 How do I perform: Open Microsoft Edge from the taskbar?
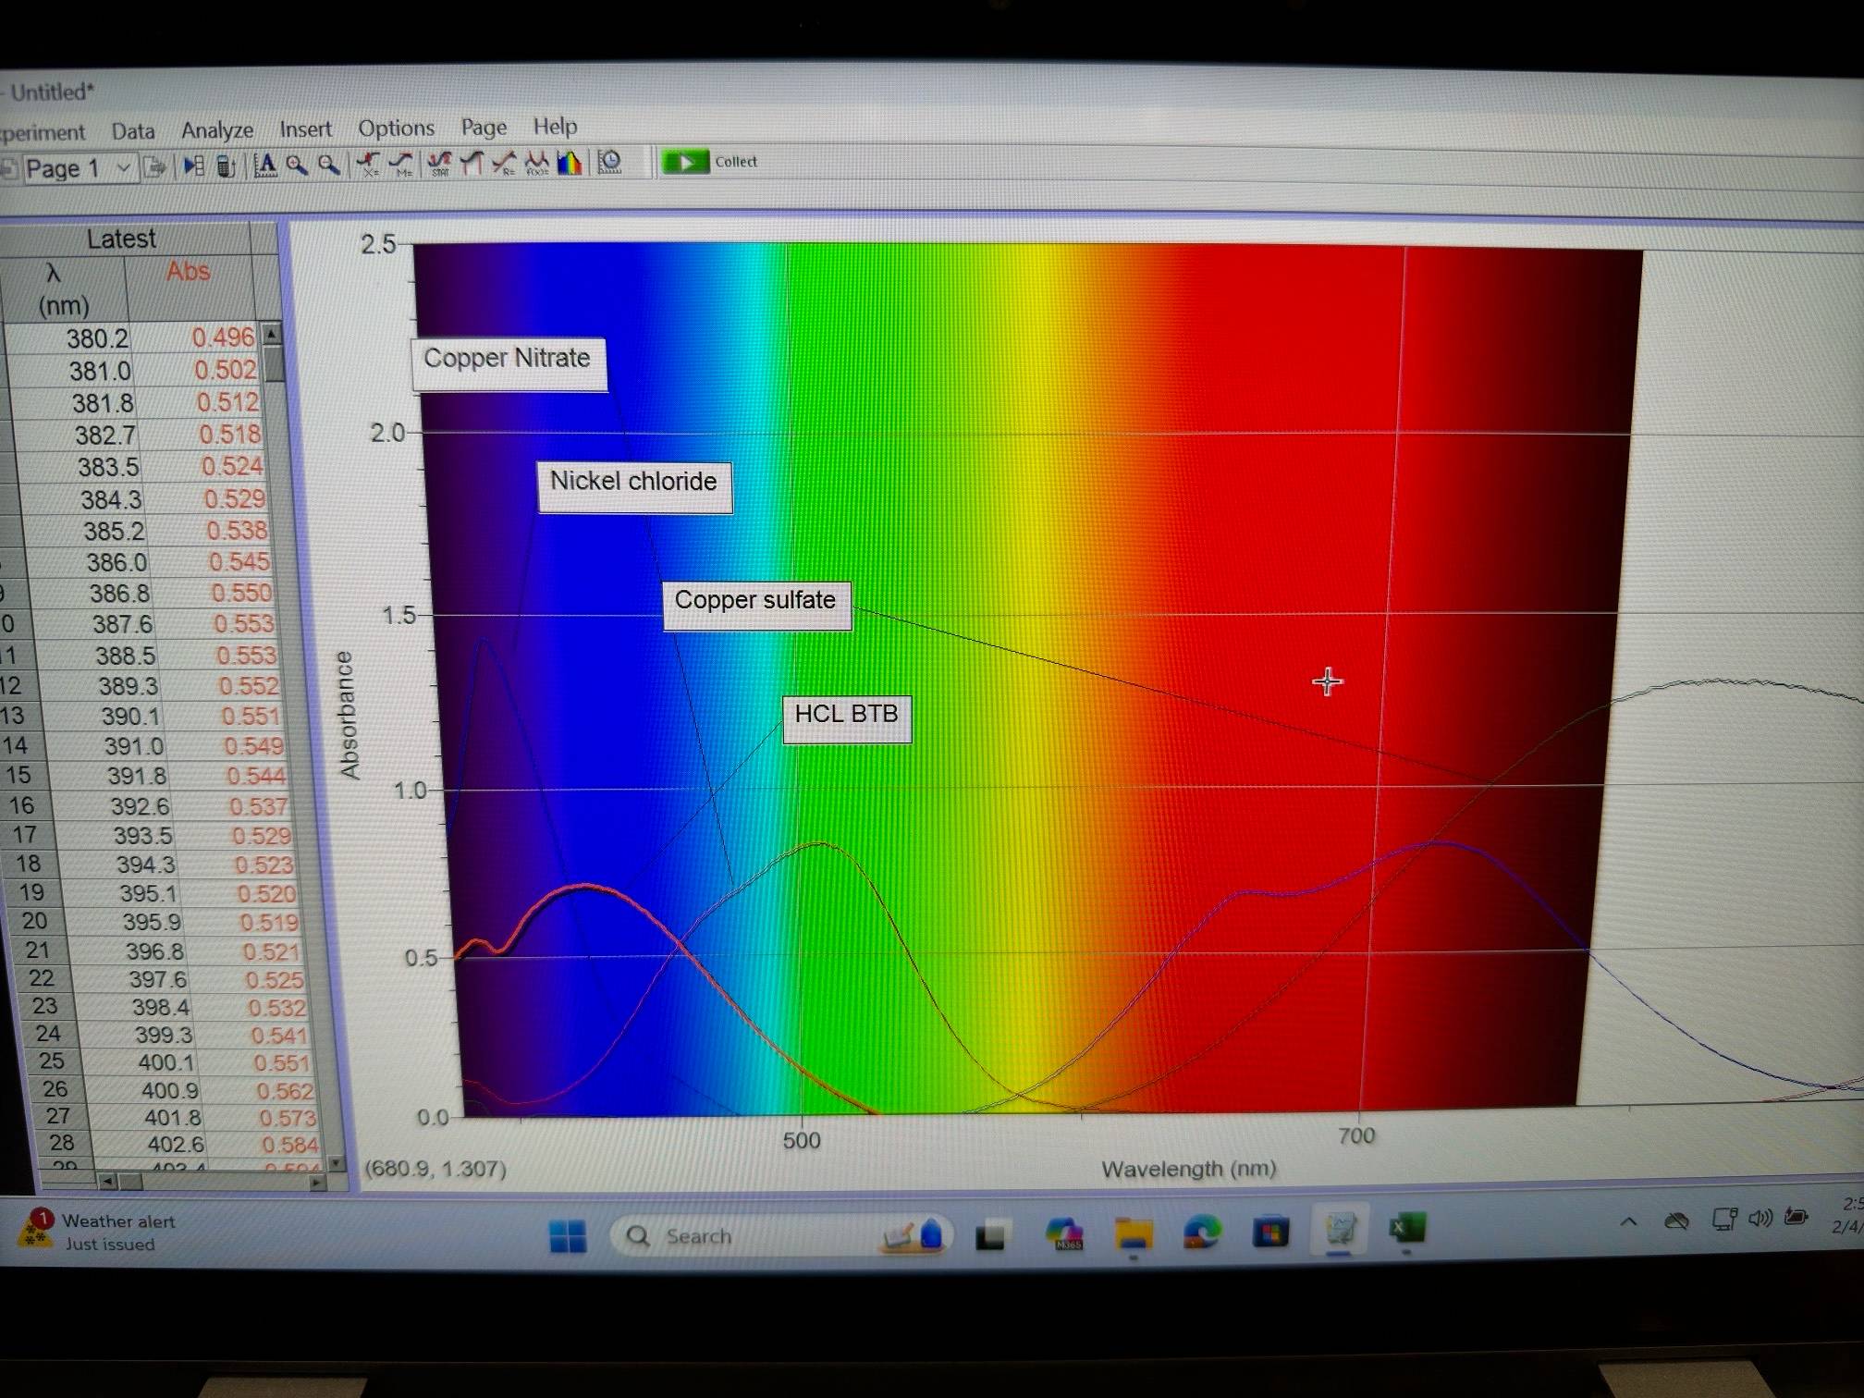point(1202,1232)
